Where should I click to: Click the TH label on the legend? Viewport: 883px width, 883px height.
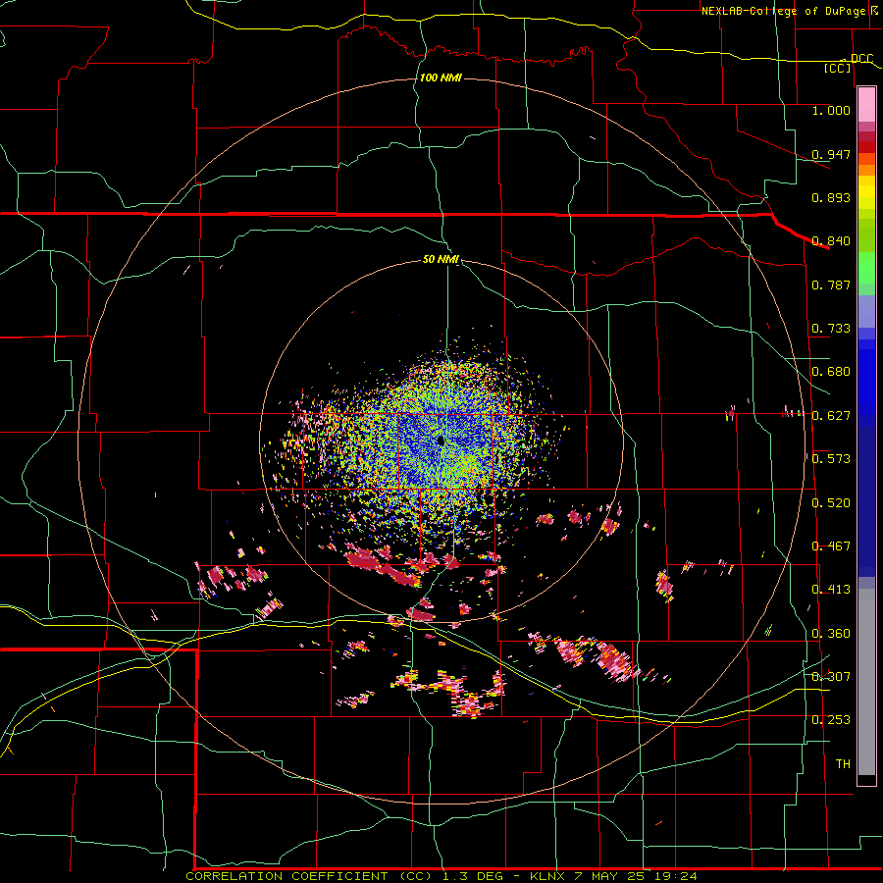click(843, 764)
